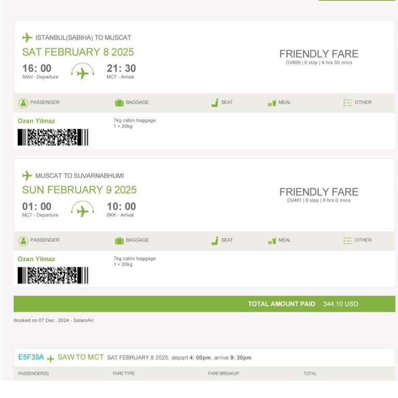
Task: Click passenger name Ozan Yilmaz in first flight
Action: 36,121
